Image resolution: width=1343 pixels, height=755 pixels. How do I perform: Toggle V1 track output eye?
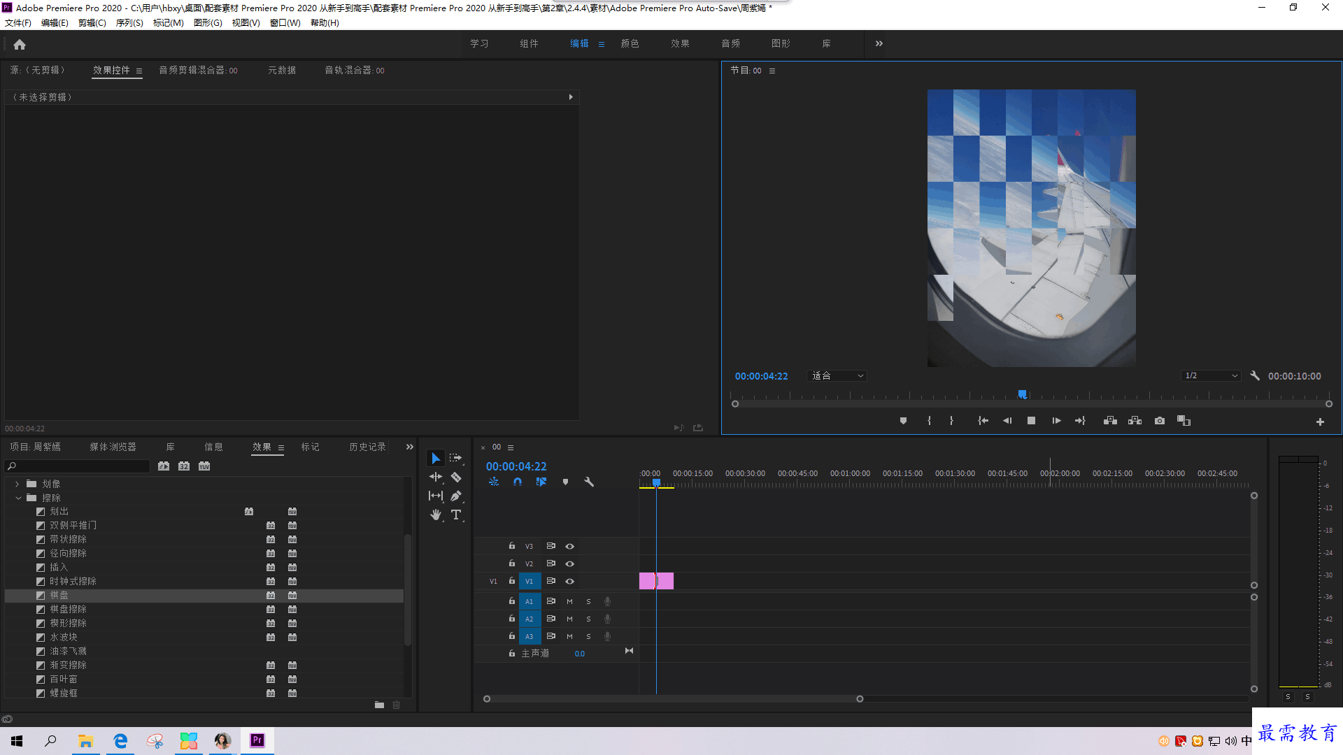(569, 581)
